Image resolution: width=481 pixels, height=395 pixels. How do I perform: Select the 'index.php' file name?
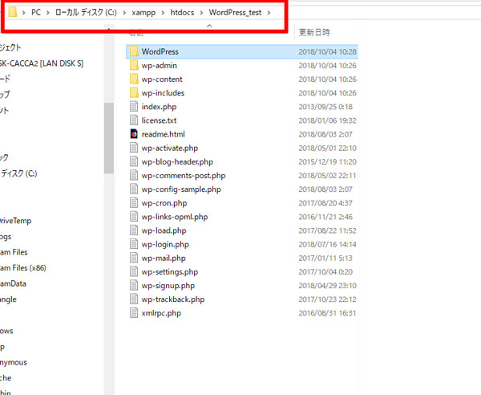pyautogui.click(x=159, y=107)
